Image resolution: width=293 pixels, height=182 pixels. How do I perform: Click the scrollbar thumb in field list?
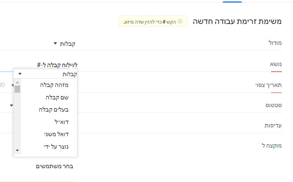17,89
